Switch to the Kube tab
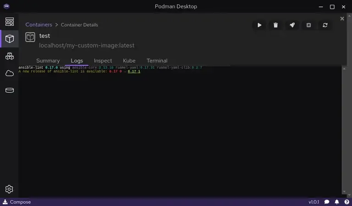The width and height of the screenshot is (352, 206). [x=129, y=61]
